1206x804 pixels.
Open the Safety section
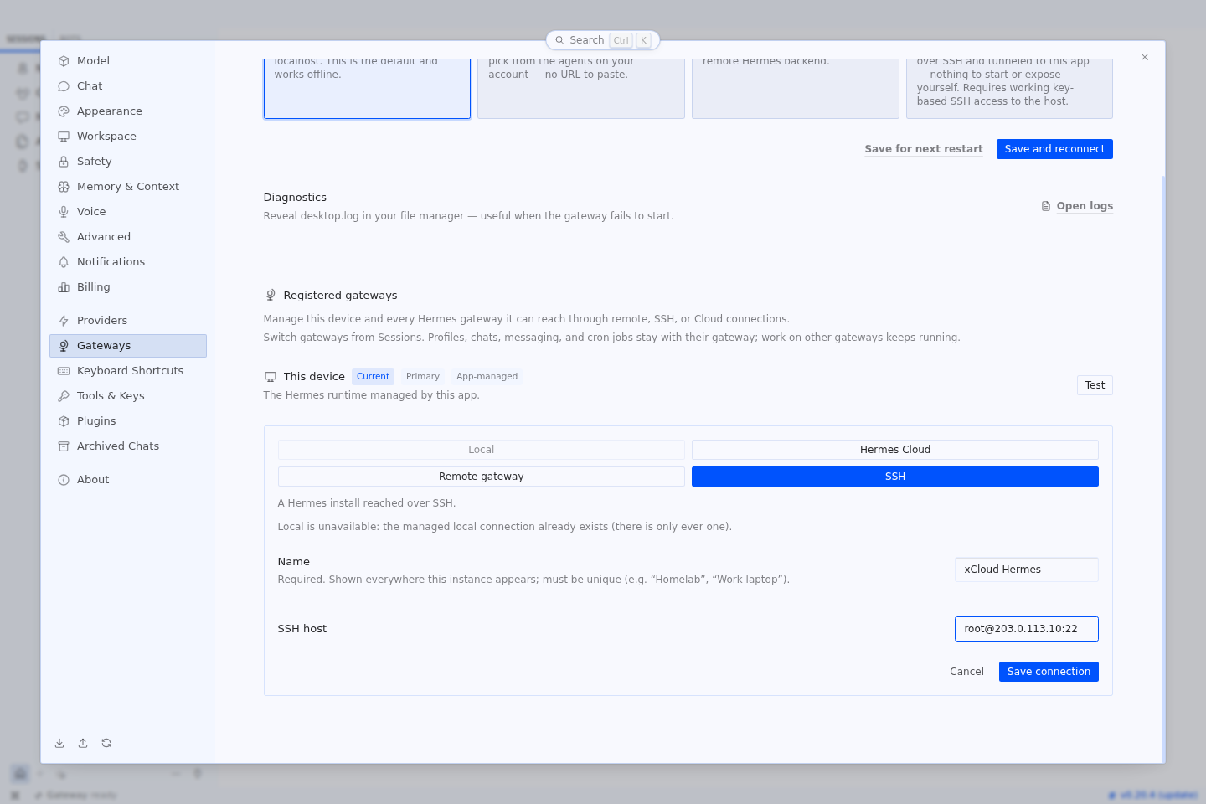point(128,162)
